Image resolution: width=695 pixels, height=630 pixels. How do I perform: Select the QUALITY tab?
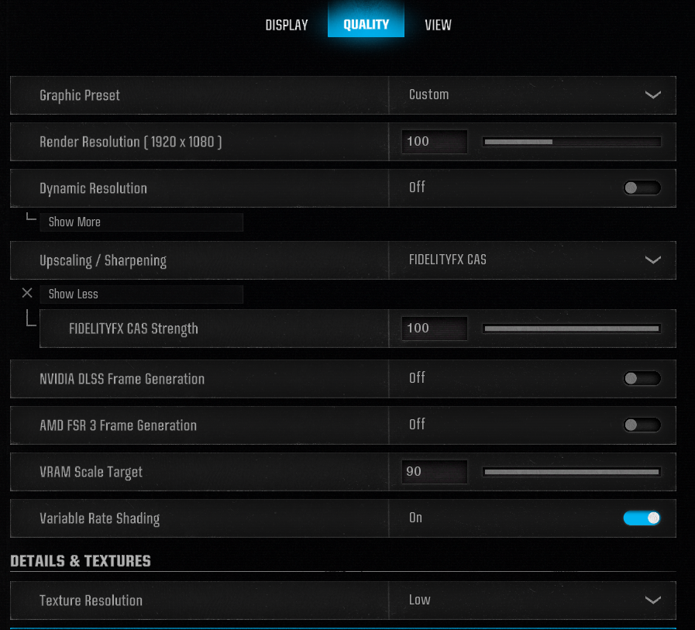[366, 19]
